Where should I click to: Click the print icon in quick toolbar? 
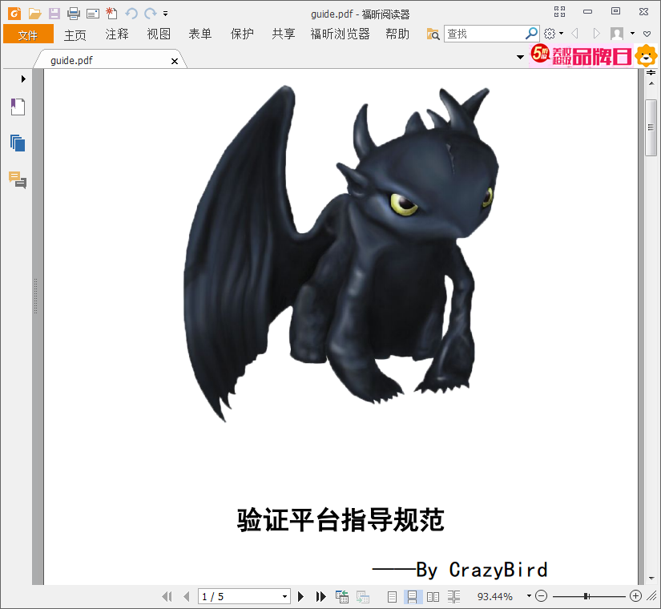coord(74,14)
